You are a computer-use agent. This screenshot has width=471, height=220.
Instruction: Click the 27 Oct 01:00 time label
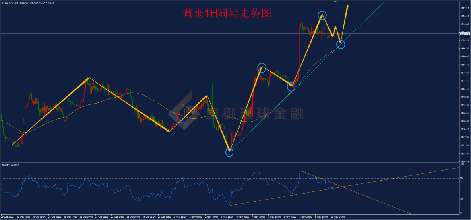point(101,216)
